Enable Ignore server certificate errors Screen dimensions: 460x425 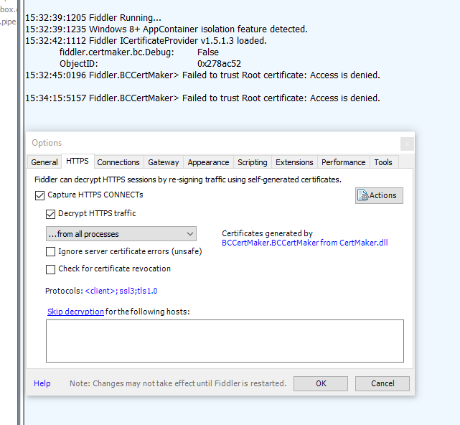click(x=50, y=251)
